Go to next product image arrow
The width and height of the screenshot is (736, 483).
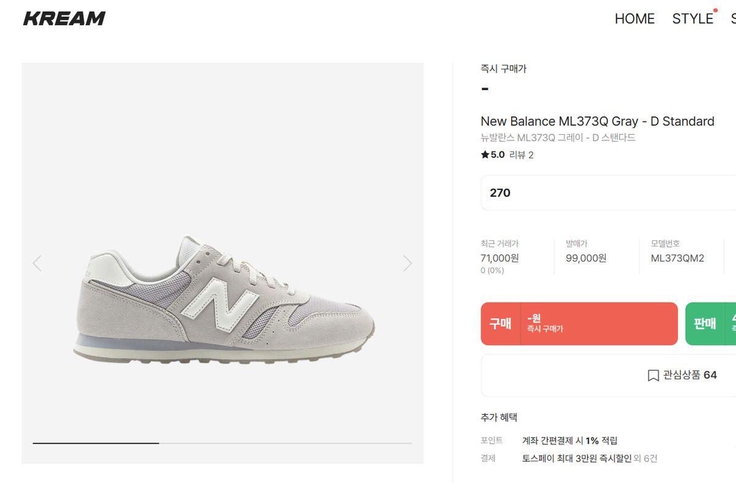[x=408, y=264]
